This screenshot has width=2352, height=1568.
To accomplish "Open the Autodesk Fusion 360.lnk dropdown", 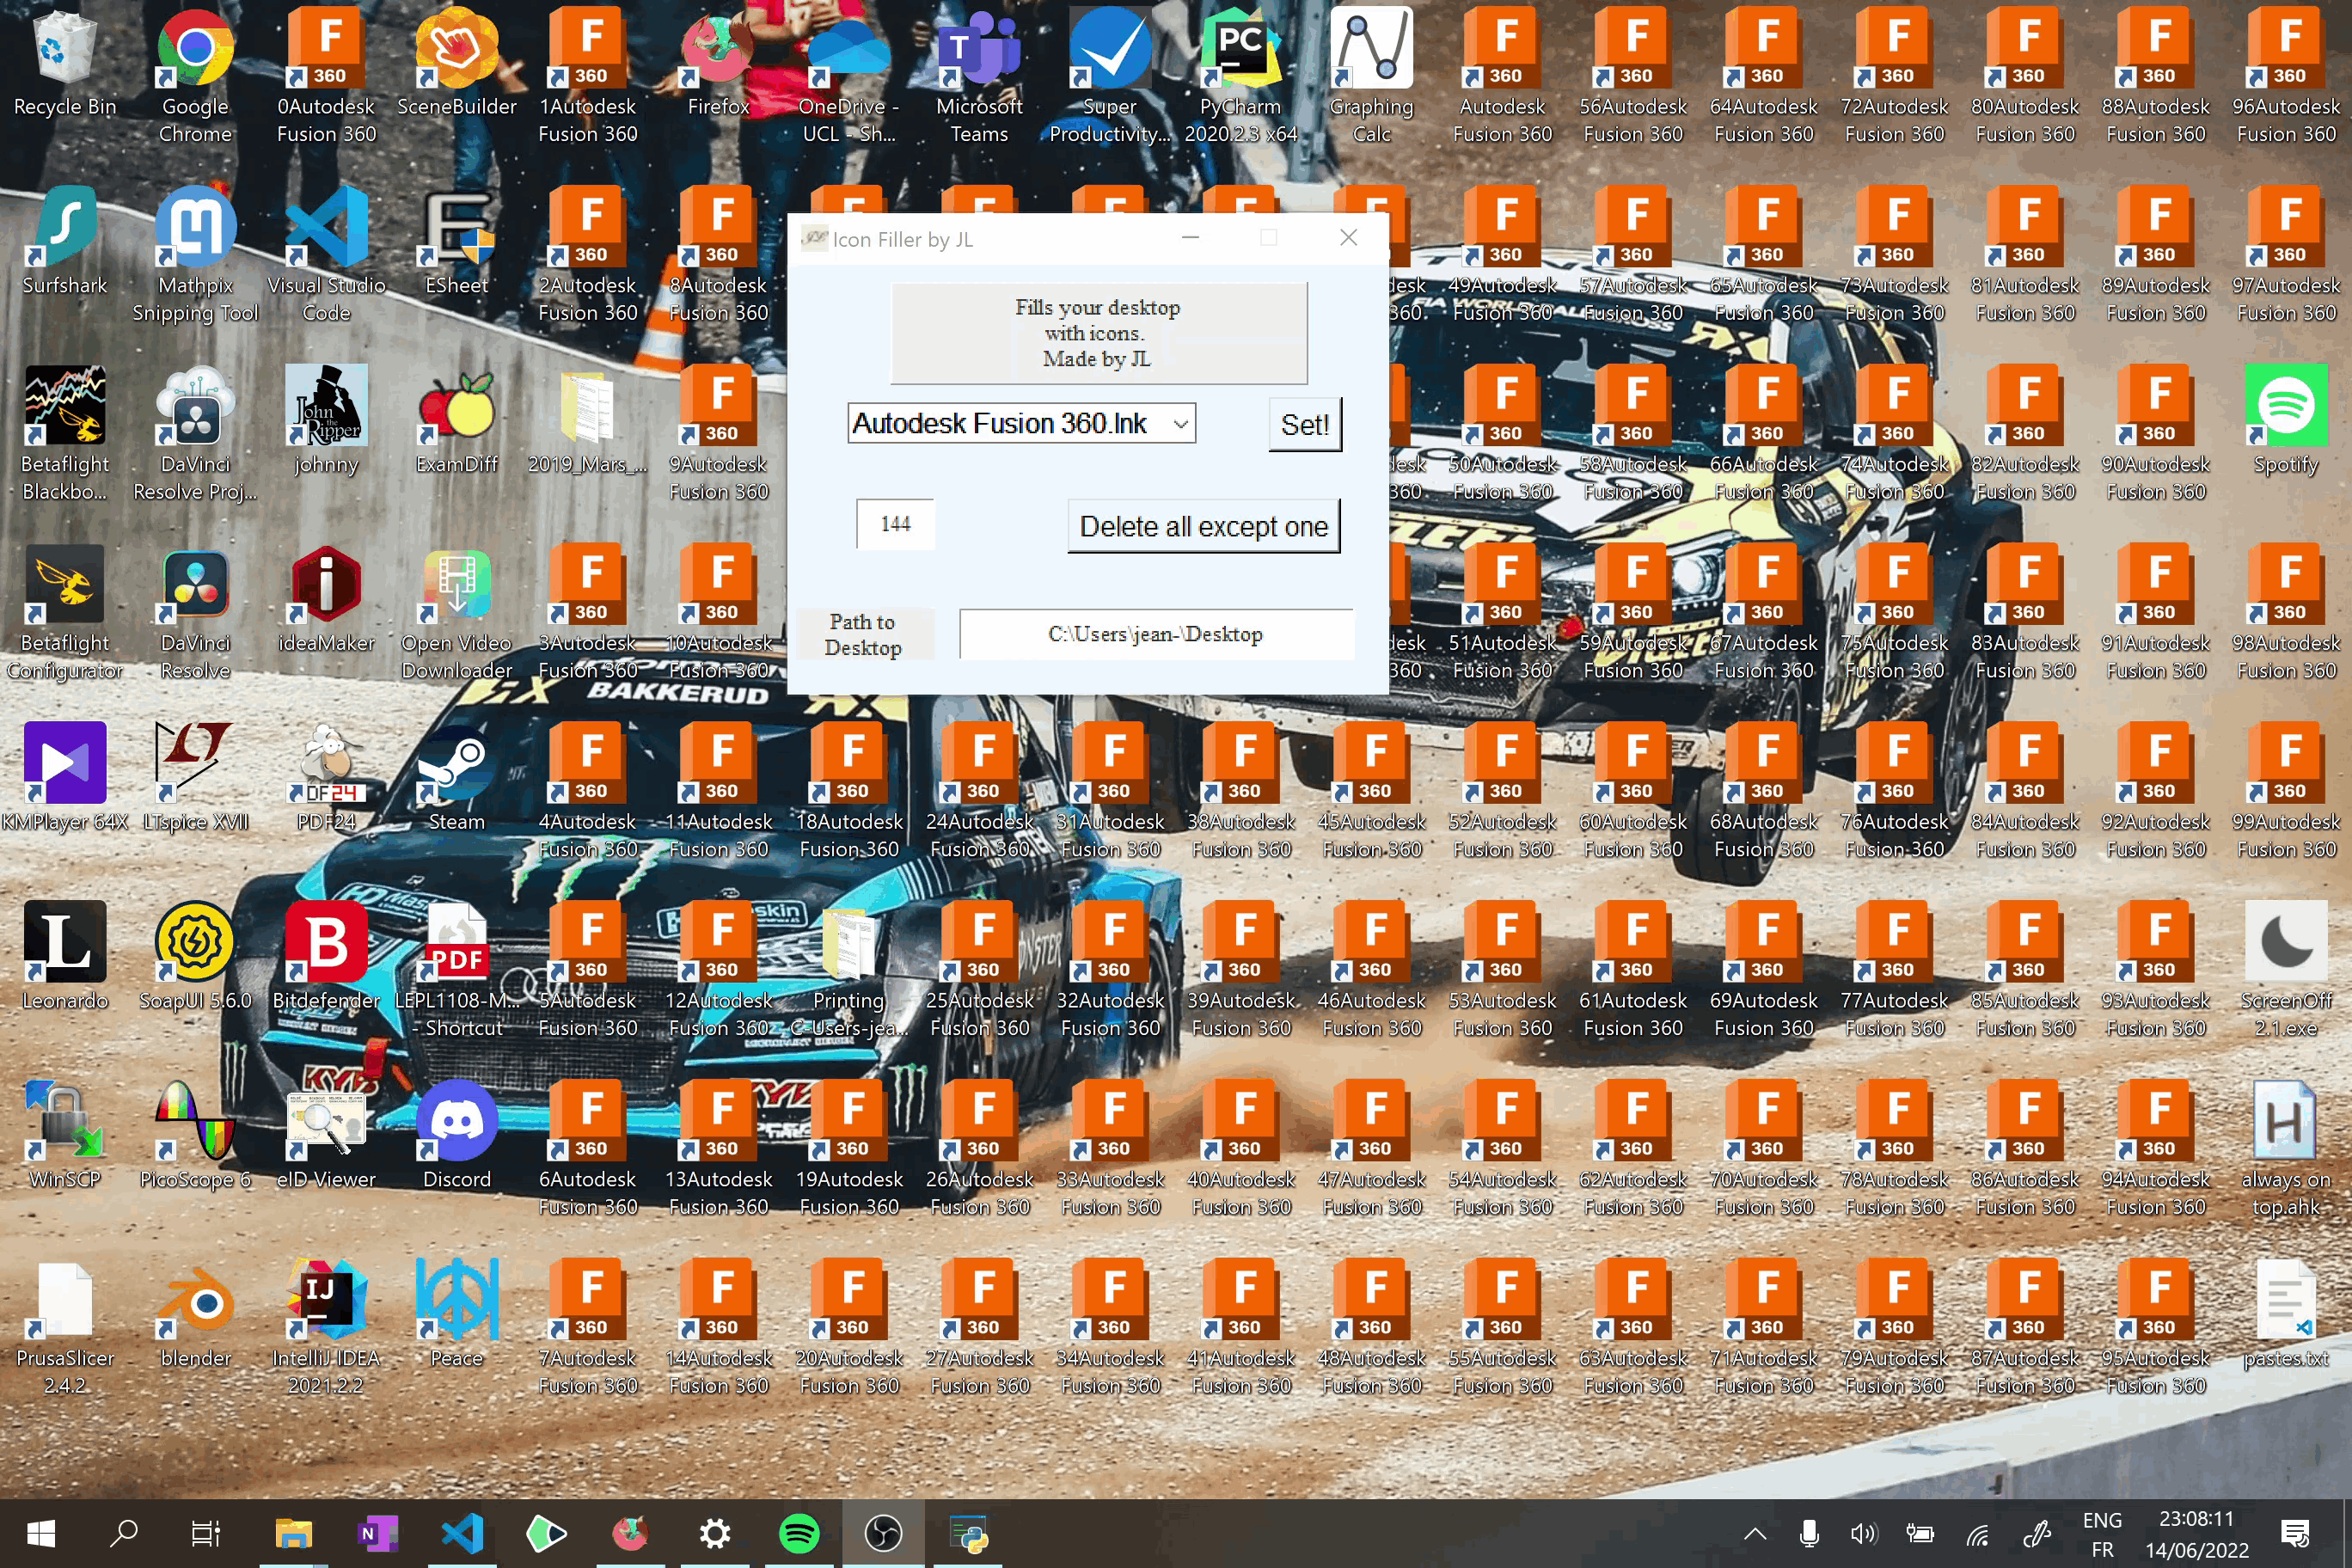I will coord(1180,424).
